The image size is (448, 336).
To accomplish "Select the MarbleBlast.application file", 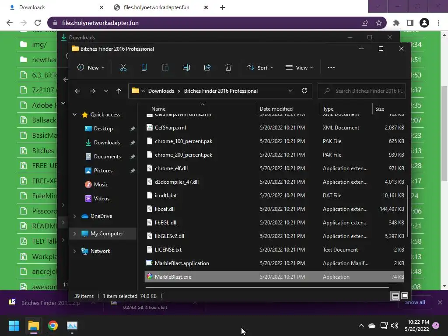I will pos(274,263).
